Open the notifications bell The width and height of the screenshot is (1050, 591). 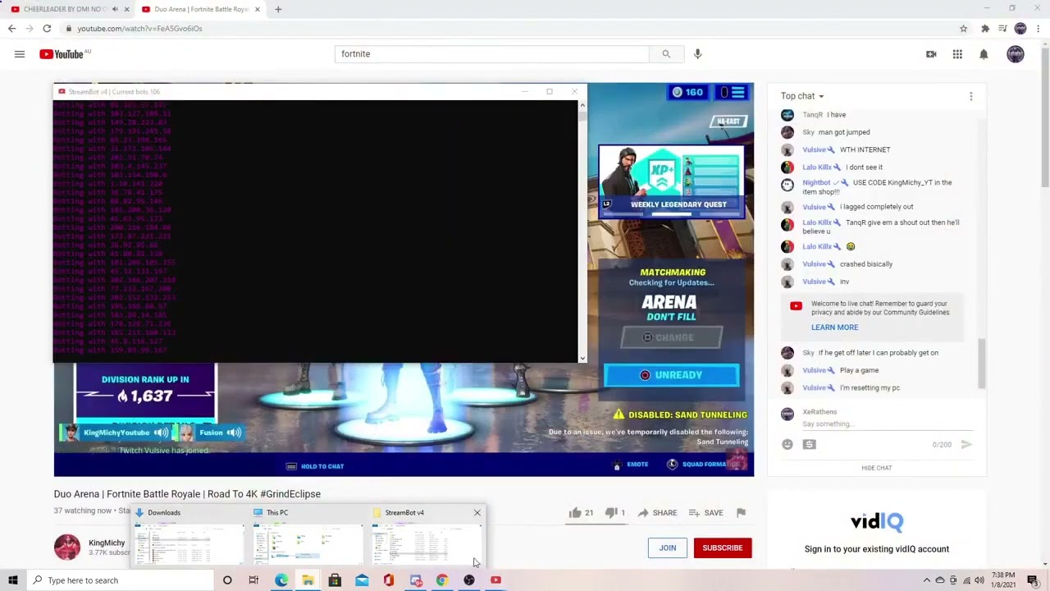point(984,54)
